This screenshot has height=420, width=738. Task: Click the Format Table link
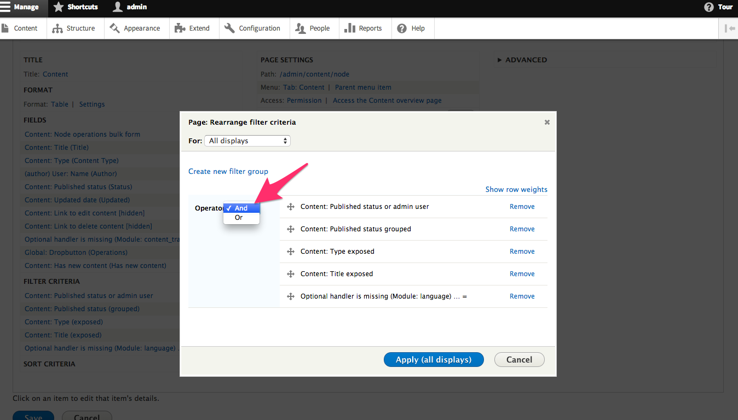tap(60, 104)
